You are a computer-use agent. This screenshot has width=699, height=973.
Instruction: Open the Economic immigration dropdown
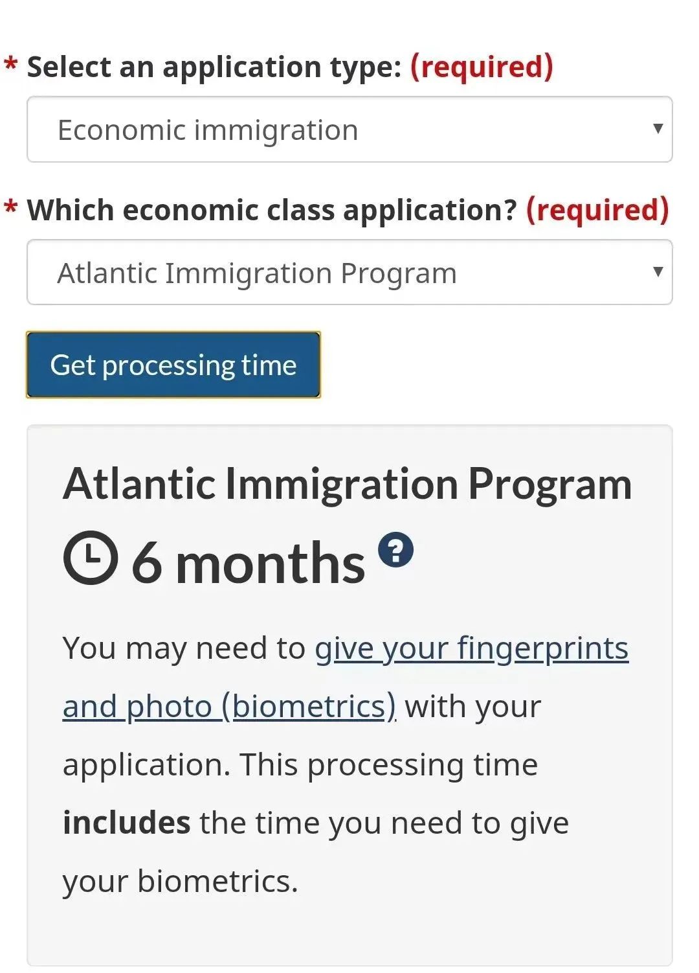[x=349, y=130]
